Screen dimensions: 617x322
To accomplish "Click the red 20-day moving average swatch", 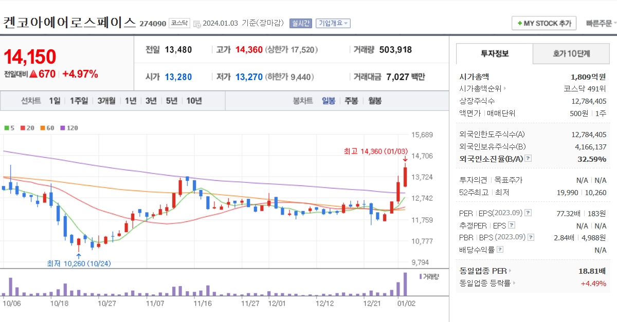I will pos(22,128).
